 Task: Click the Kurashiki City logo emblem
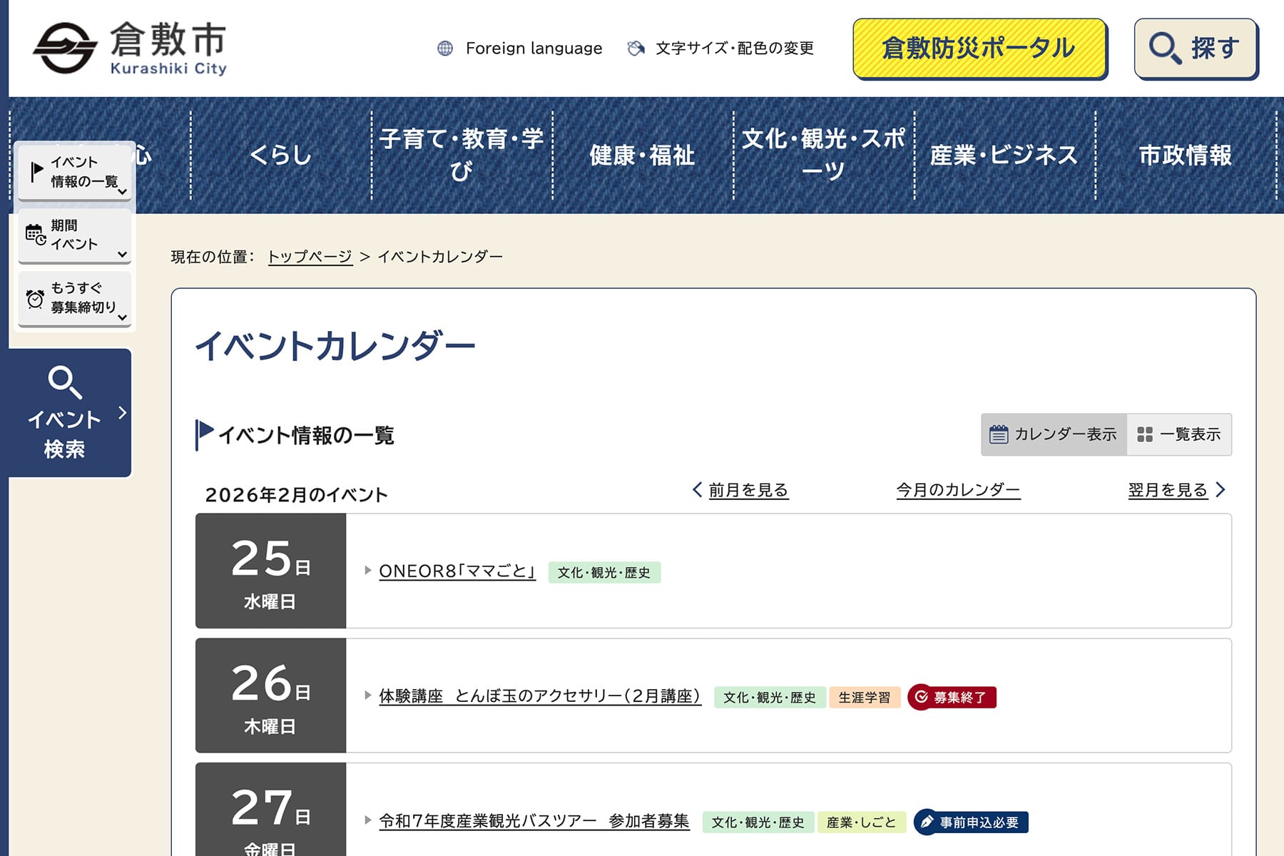click(65, 48)
